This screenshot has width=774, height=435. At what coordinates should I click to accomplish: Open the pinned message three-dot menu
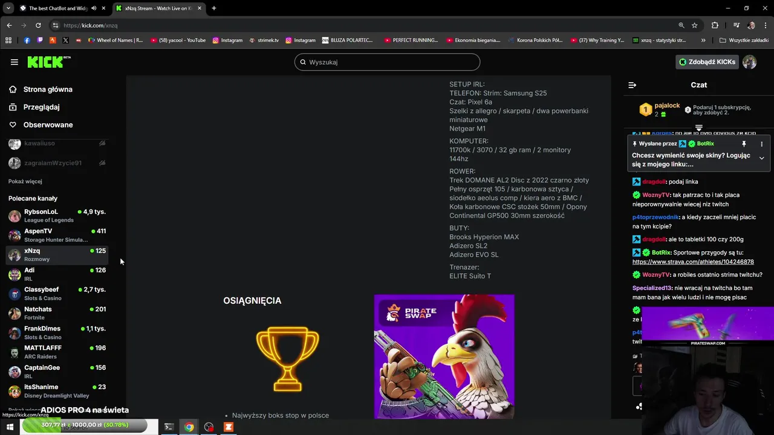761,144
